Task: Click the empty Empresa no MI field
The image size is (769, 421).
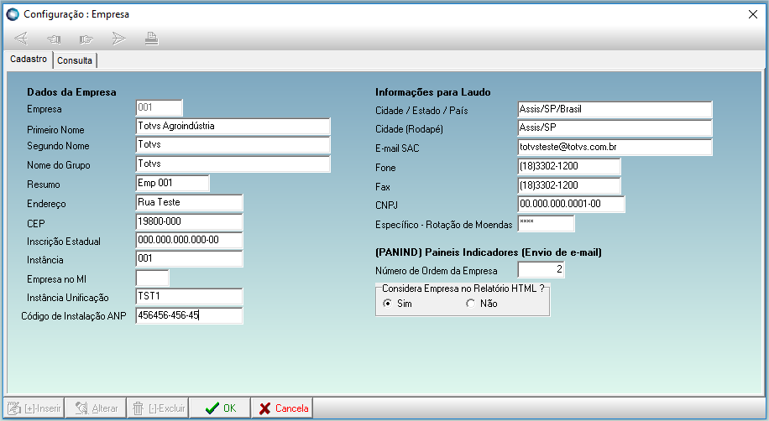Action: [153, 278]
